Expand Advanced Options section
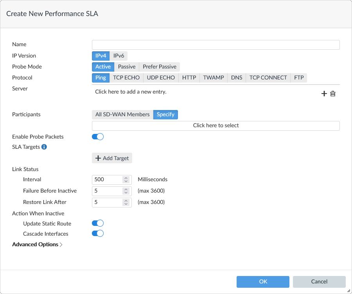 pos(37,244)
